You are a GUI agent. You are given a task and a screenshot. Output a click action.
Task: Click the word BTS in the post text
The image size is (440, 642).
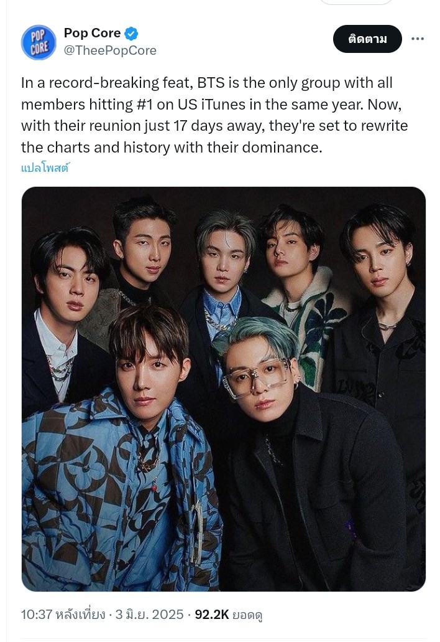click(x=211, y=83)
